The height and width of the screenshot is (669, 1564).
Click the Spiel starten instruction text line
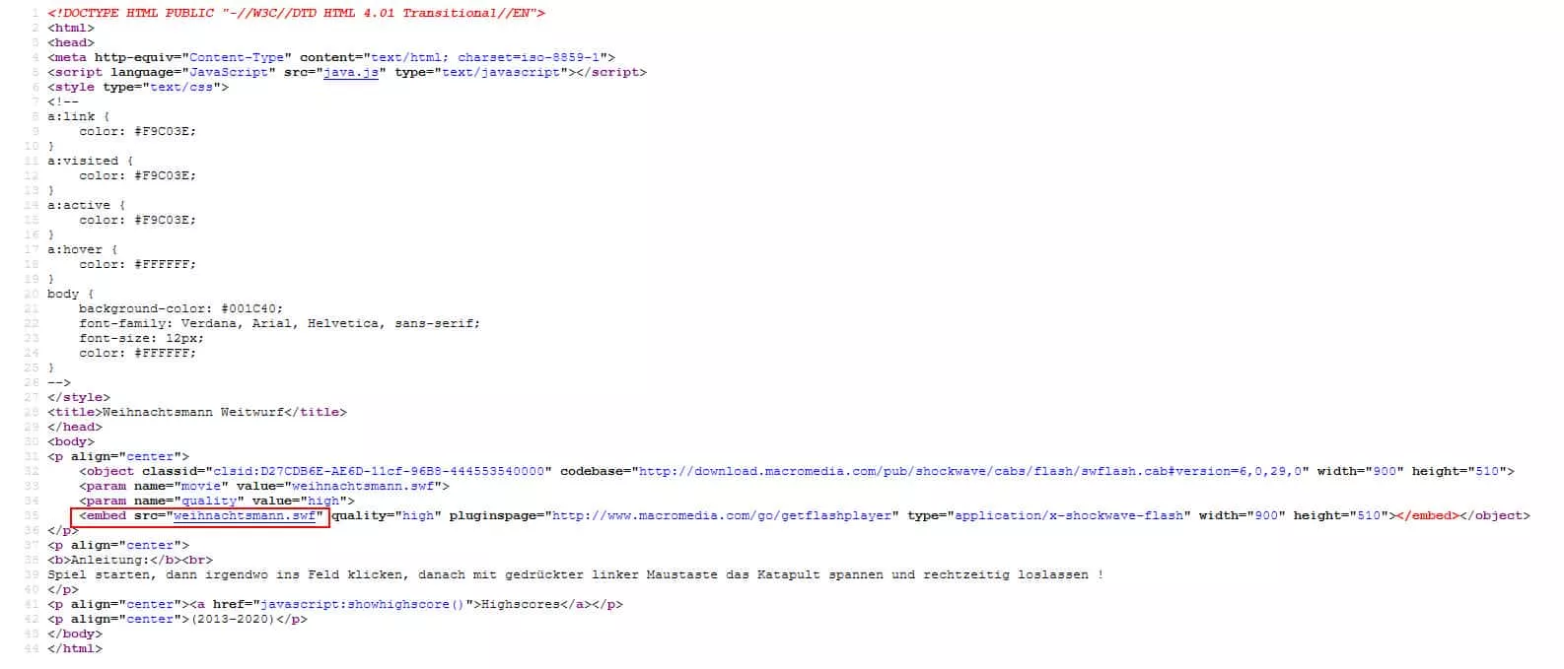576,574
